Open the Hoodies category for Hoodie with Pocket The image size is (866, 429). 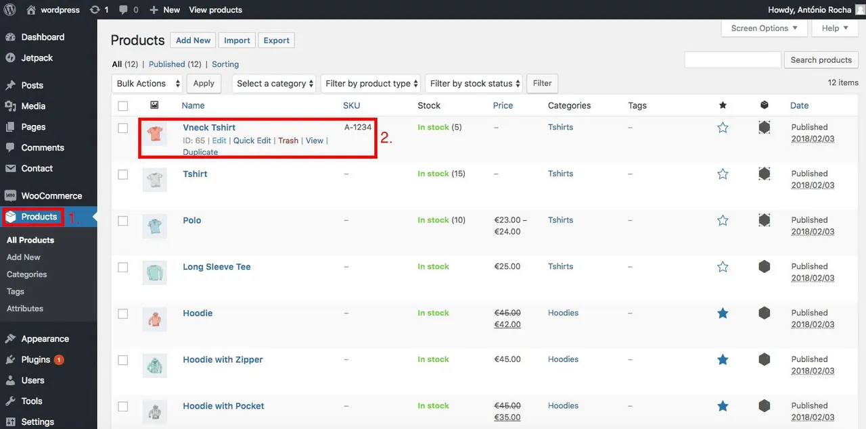[x=563, y=405]
